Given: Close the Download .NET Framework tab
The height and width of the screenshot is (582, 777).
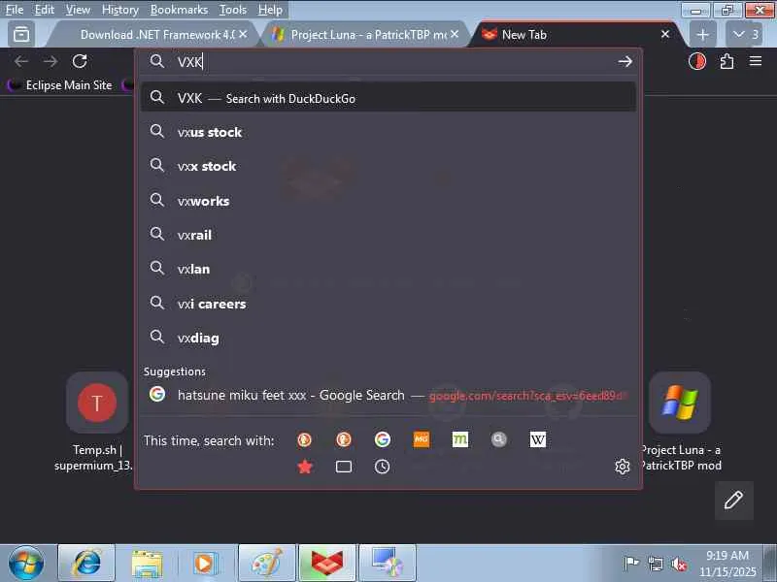Looking at the screenshot, I should (243, 34).
